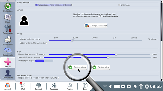The height and width of the screenshot is (91, 163).
Task: Set sleep timer to '1 mn' label
Action: [x=56, y=38]
